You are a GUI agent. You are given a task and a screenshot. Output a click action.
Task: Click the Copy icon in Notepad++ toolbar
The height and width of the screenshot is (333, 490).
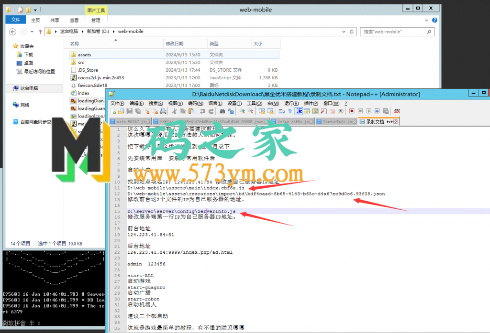pyautogui.click(x=183, y=111)
